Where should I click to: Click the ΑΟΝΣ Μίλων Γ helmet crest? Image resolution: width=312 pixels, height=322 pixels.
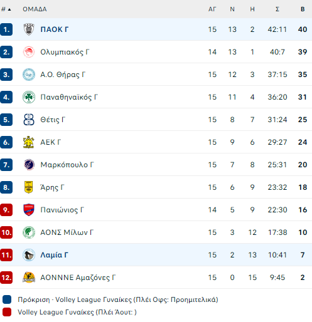(29, 232)
